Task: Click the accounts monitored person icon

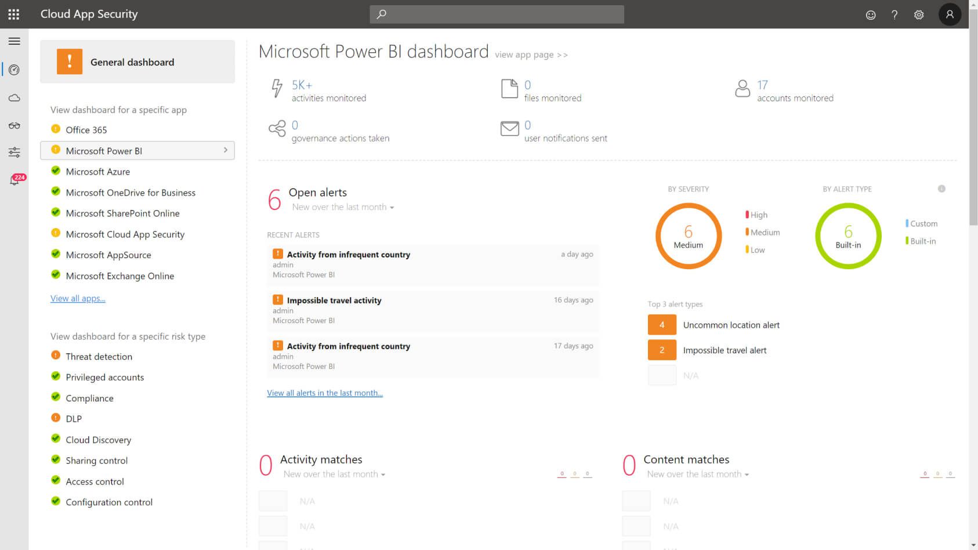Action: pos(742,88)
